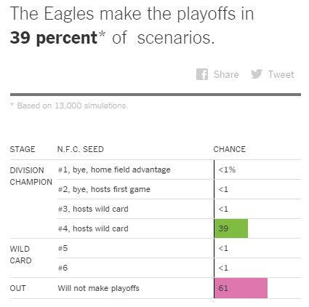Select the '#3, hosts wild card' row
The width and height of the screenshot is (309, 307).
tap(180, 209)
